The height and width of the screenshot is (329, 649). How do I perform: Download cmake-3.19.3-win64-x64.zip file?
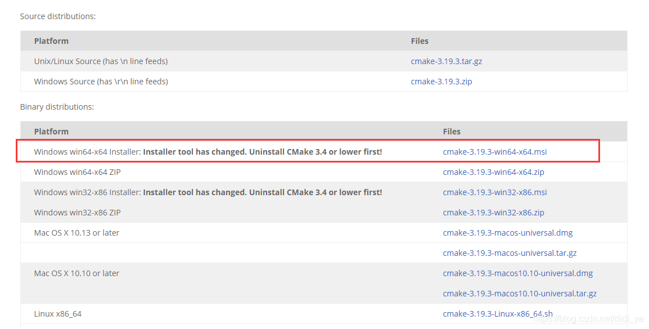493,172
